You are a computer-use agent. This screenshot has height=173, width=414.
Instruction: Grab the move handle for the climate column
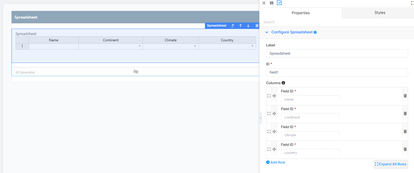(x=274, y=131)
